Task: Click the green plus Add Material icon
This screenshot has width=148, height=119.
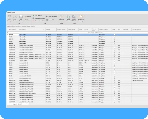Action: [x=33, y=16]
